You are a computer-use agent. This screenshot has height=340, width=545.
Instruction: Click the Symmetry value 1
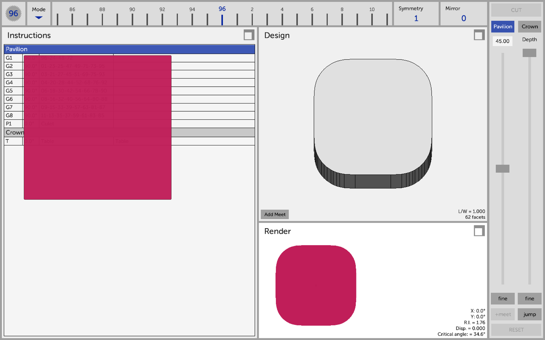(416, 18)
